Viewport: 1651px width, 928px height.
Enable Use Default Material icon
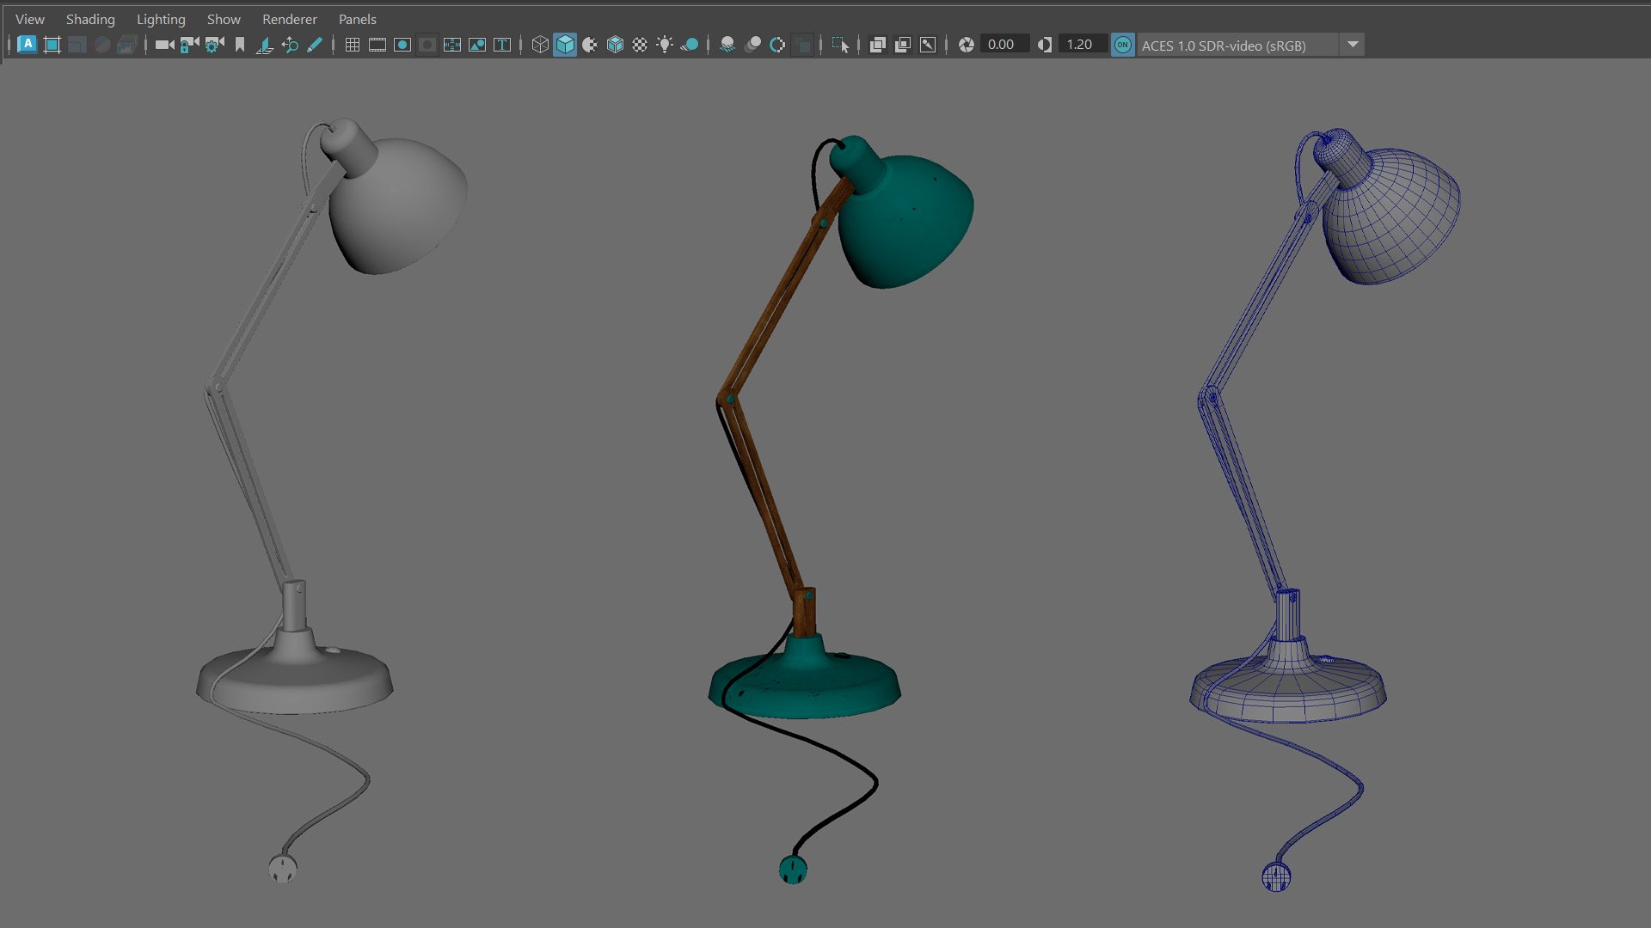pyautogui.click(x=590, y=45)
